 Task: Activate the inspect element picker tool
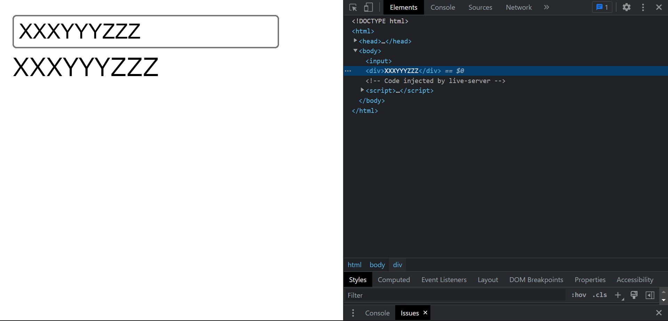click(x=353, y=7)
